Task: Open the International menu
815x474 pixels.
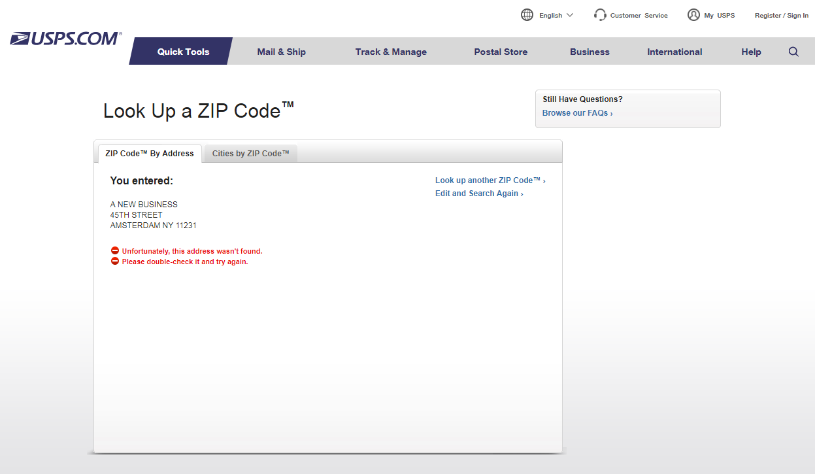Action: pos(674,52)
